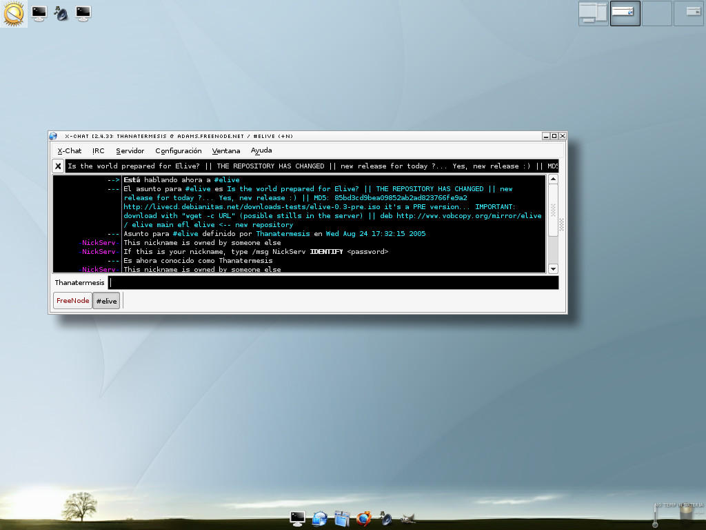This screenshot has width=706, height=530.
Task: Click the speaker icon in the top-left bar
Action: point(61,13)
